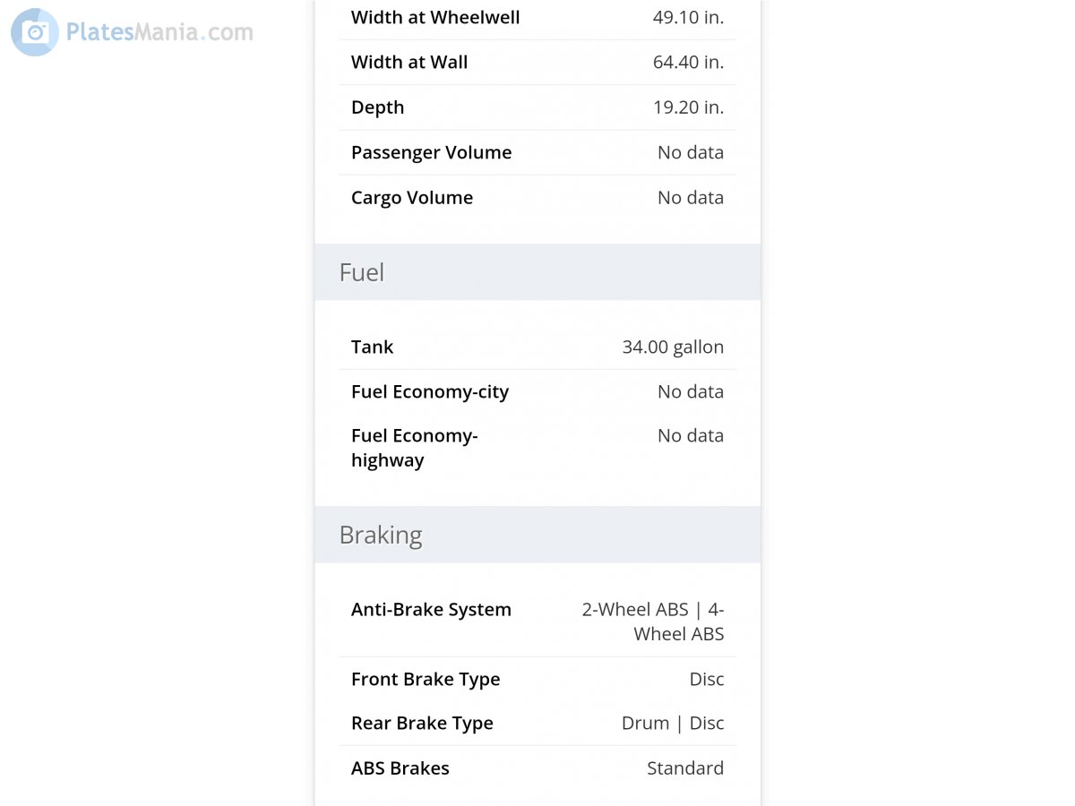Click the Width at Wall label
The width and height of the screenshot is (1075, 806).
click(x=409, y=62)
